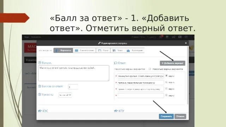Mark the third answer as верно

166,89
